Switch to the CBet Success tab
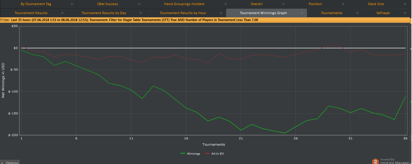 108,4
